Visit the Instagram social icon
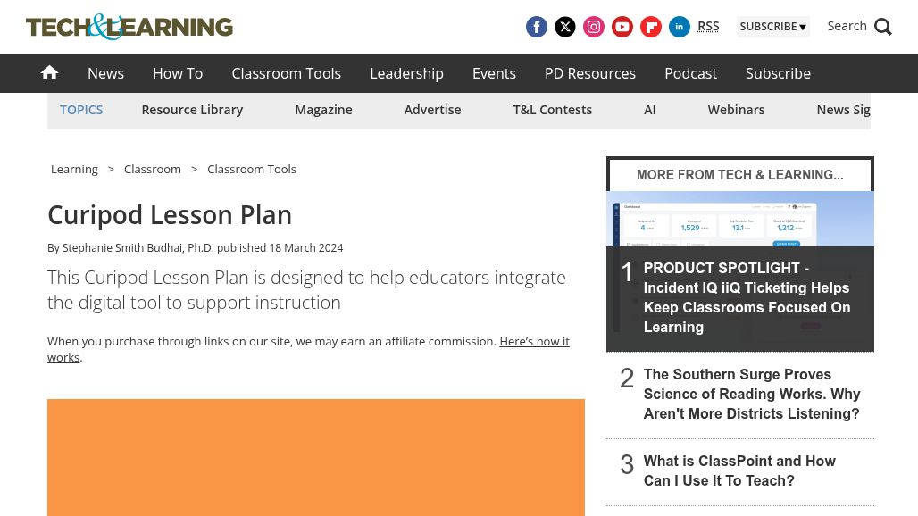The width and height of the screenshot is (918, 516). coord(594,27)
